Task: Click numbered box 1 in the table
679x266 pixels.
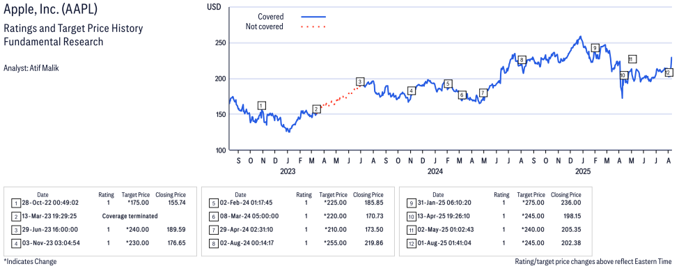Action: tap(16, 203)
